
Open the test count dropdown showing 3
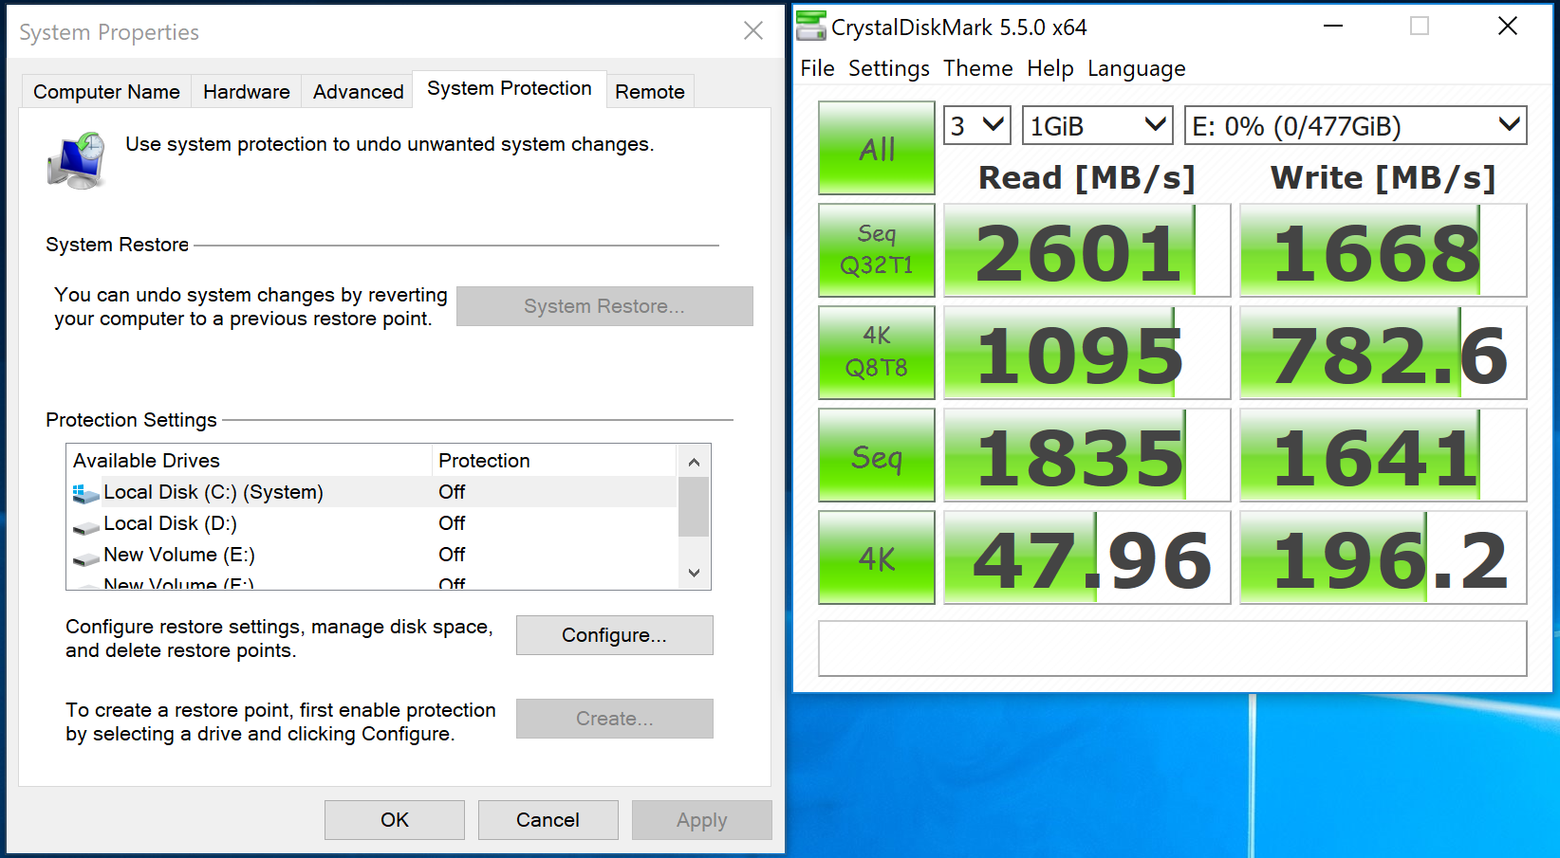[x=977, y=125]
